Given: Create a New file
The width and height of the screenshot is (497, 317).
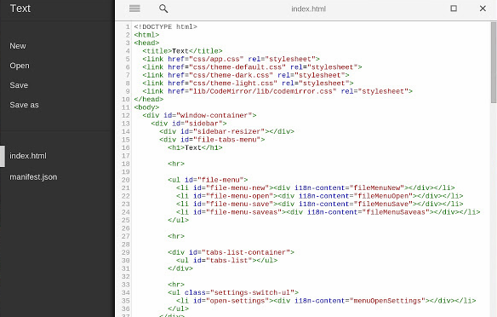Looking at the screenshot, I should pyautogui.click(x=18, y=46).
